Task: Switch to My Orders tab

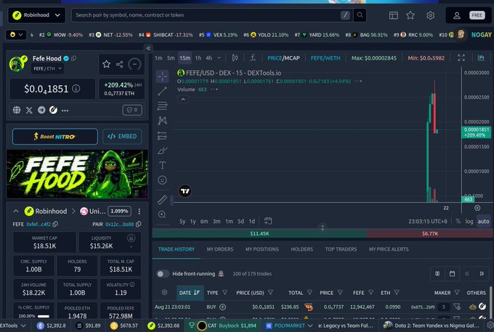Action: (220, 249)
